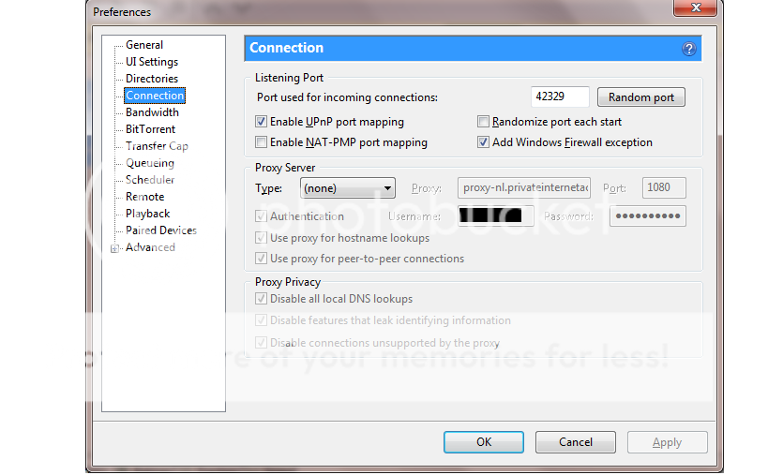Open Playback preferences
Image resolution: width=768 pixels, height=475 pixels.
[x=147, y=214]
